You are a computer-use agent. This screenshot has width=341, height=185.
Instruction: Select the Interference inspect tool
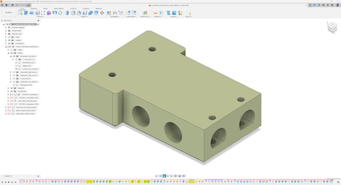pos(161,13)
